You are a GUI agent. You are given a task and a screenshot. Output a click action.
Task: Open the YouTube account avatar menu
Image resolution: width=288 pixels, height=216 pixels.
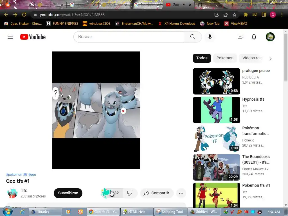click(x=270, y=37)
